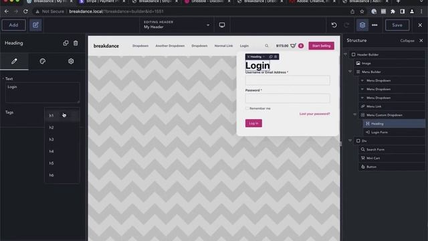
Task: Select Search Form in Structure tree
Action: [x=392, y=149]
